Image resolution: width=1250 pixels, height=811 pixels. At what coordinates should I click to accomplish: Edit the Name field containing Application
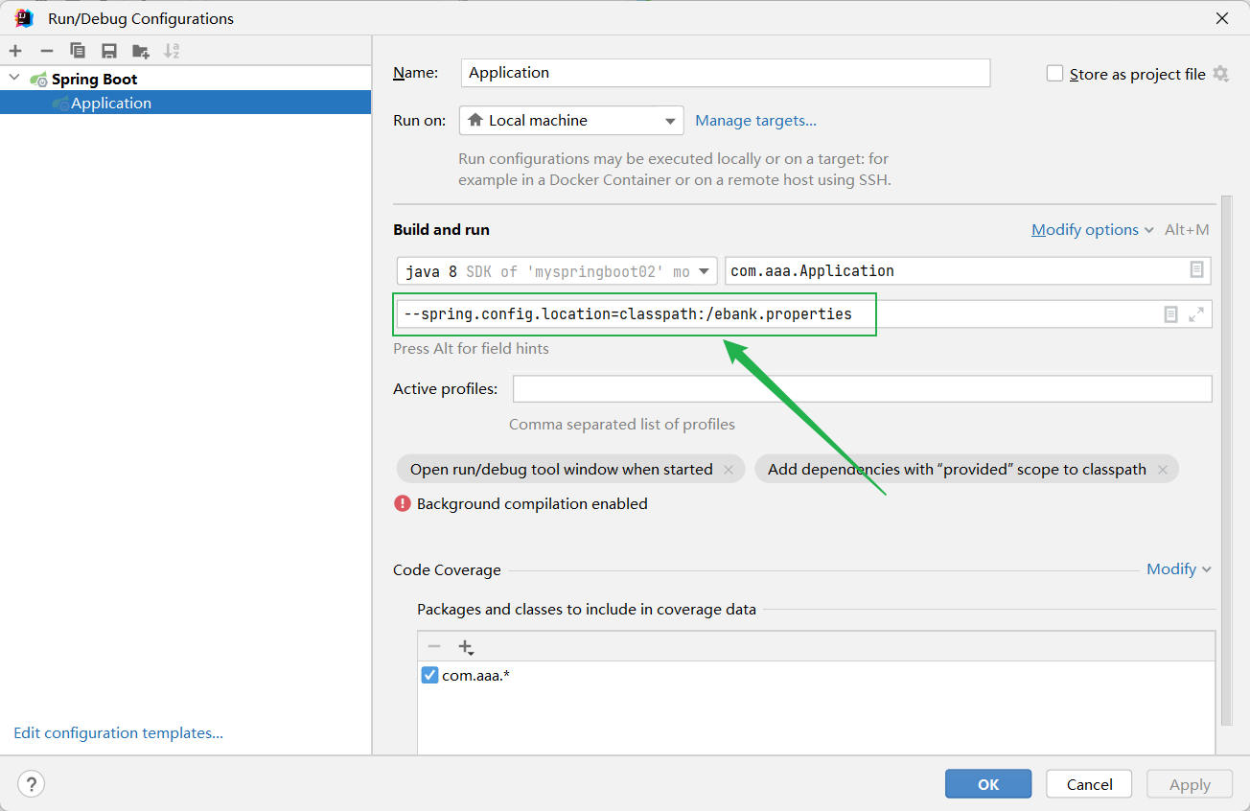coord(726,73)
